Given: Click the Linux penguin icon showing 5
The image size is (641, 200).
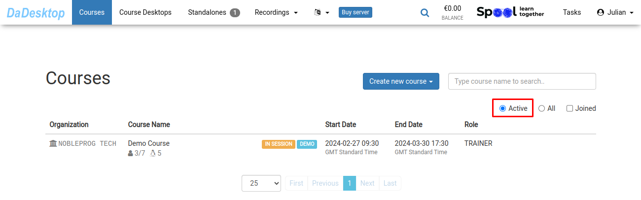Looking at the screenshot, I should (153, 153).
